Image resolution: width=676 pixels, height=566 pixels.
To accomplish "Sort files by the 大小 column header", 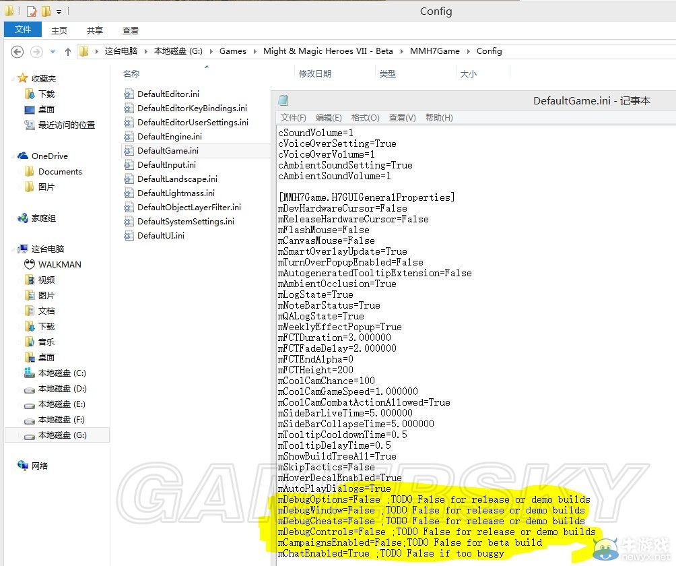I will (x=468, y=73).
